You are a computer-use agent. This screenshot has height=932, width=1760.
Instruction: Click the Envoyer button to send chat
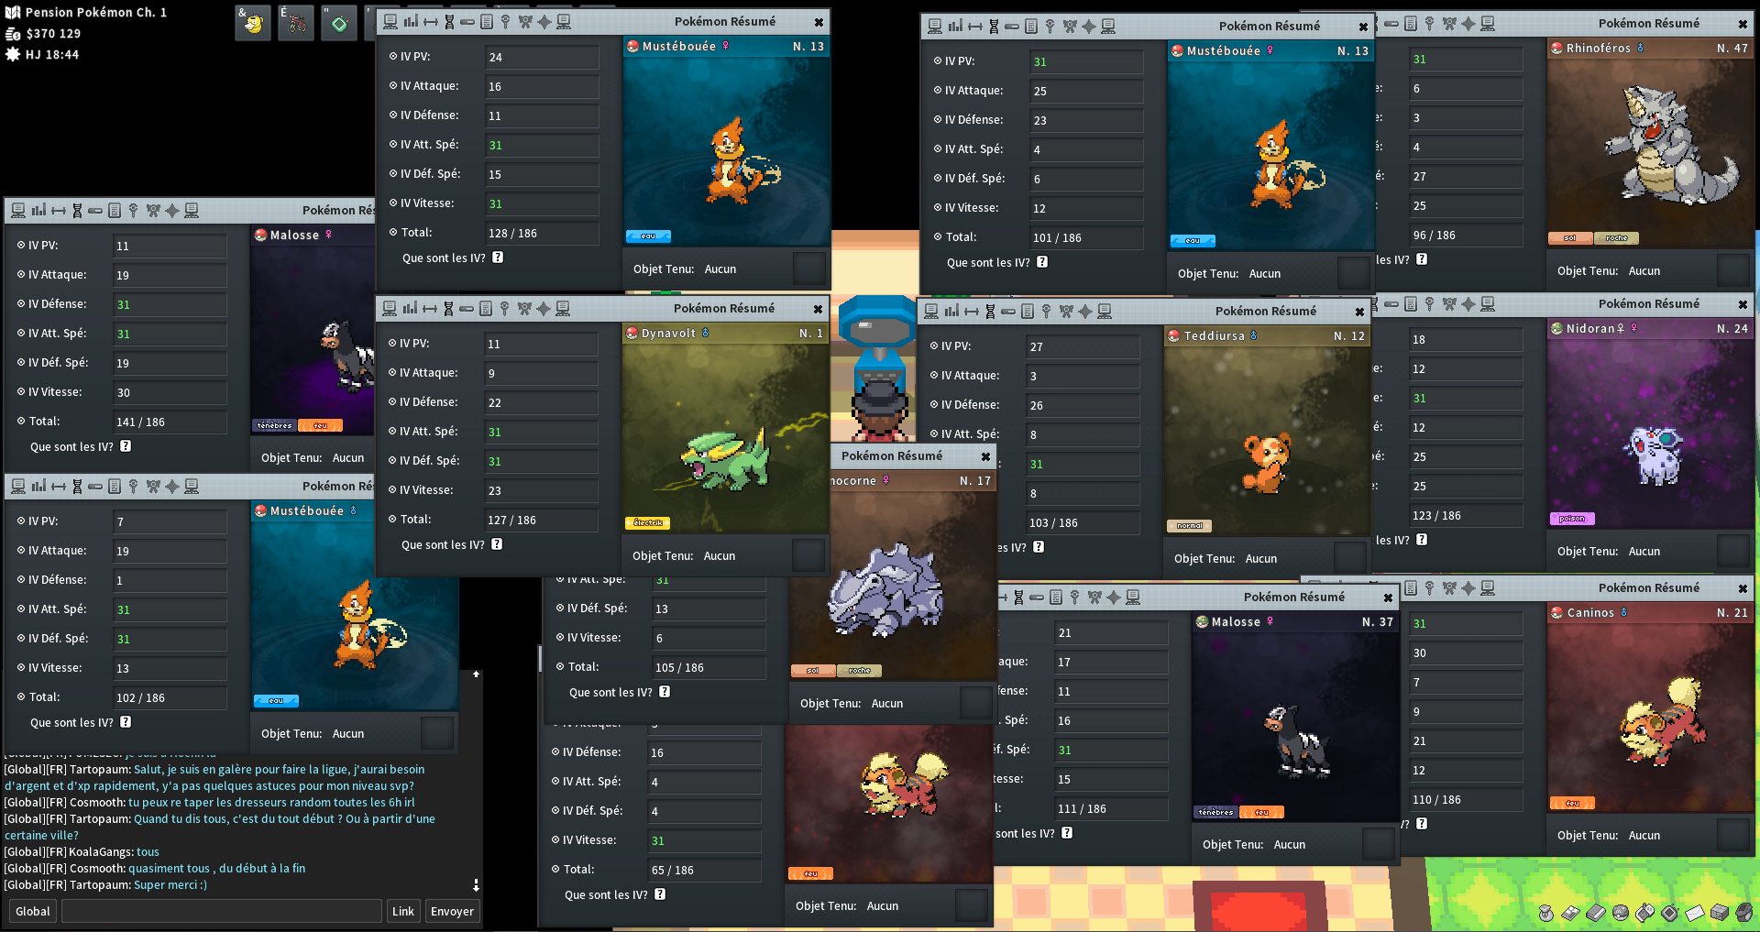[452, 911]
